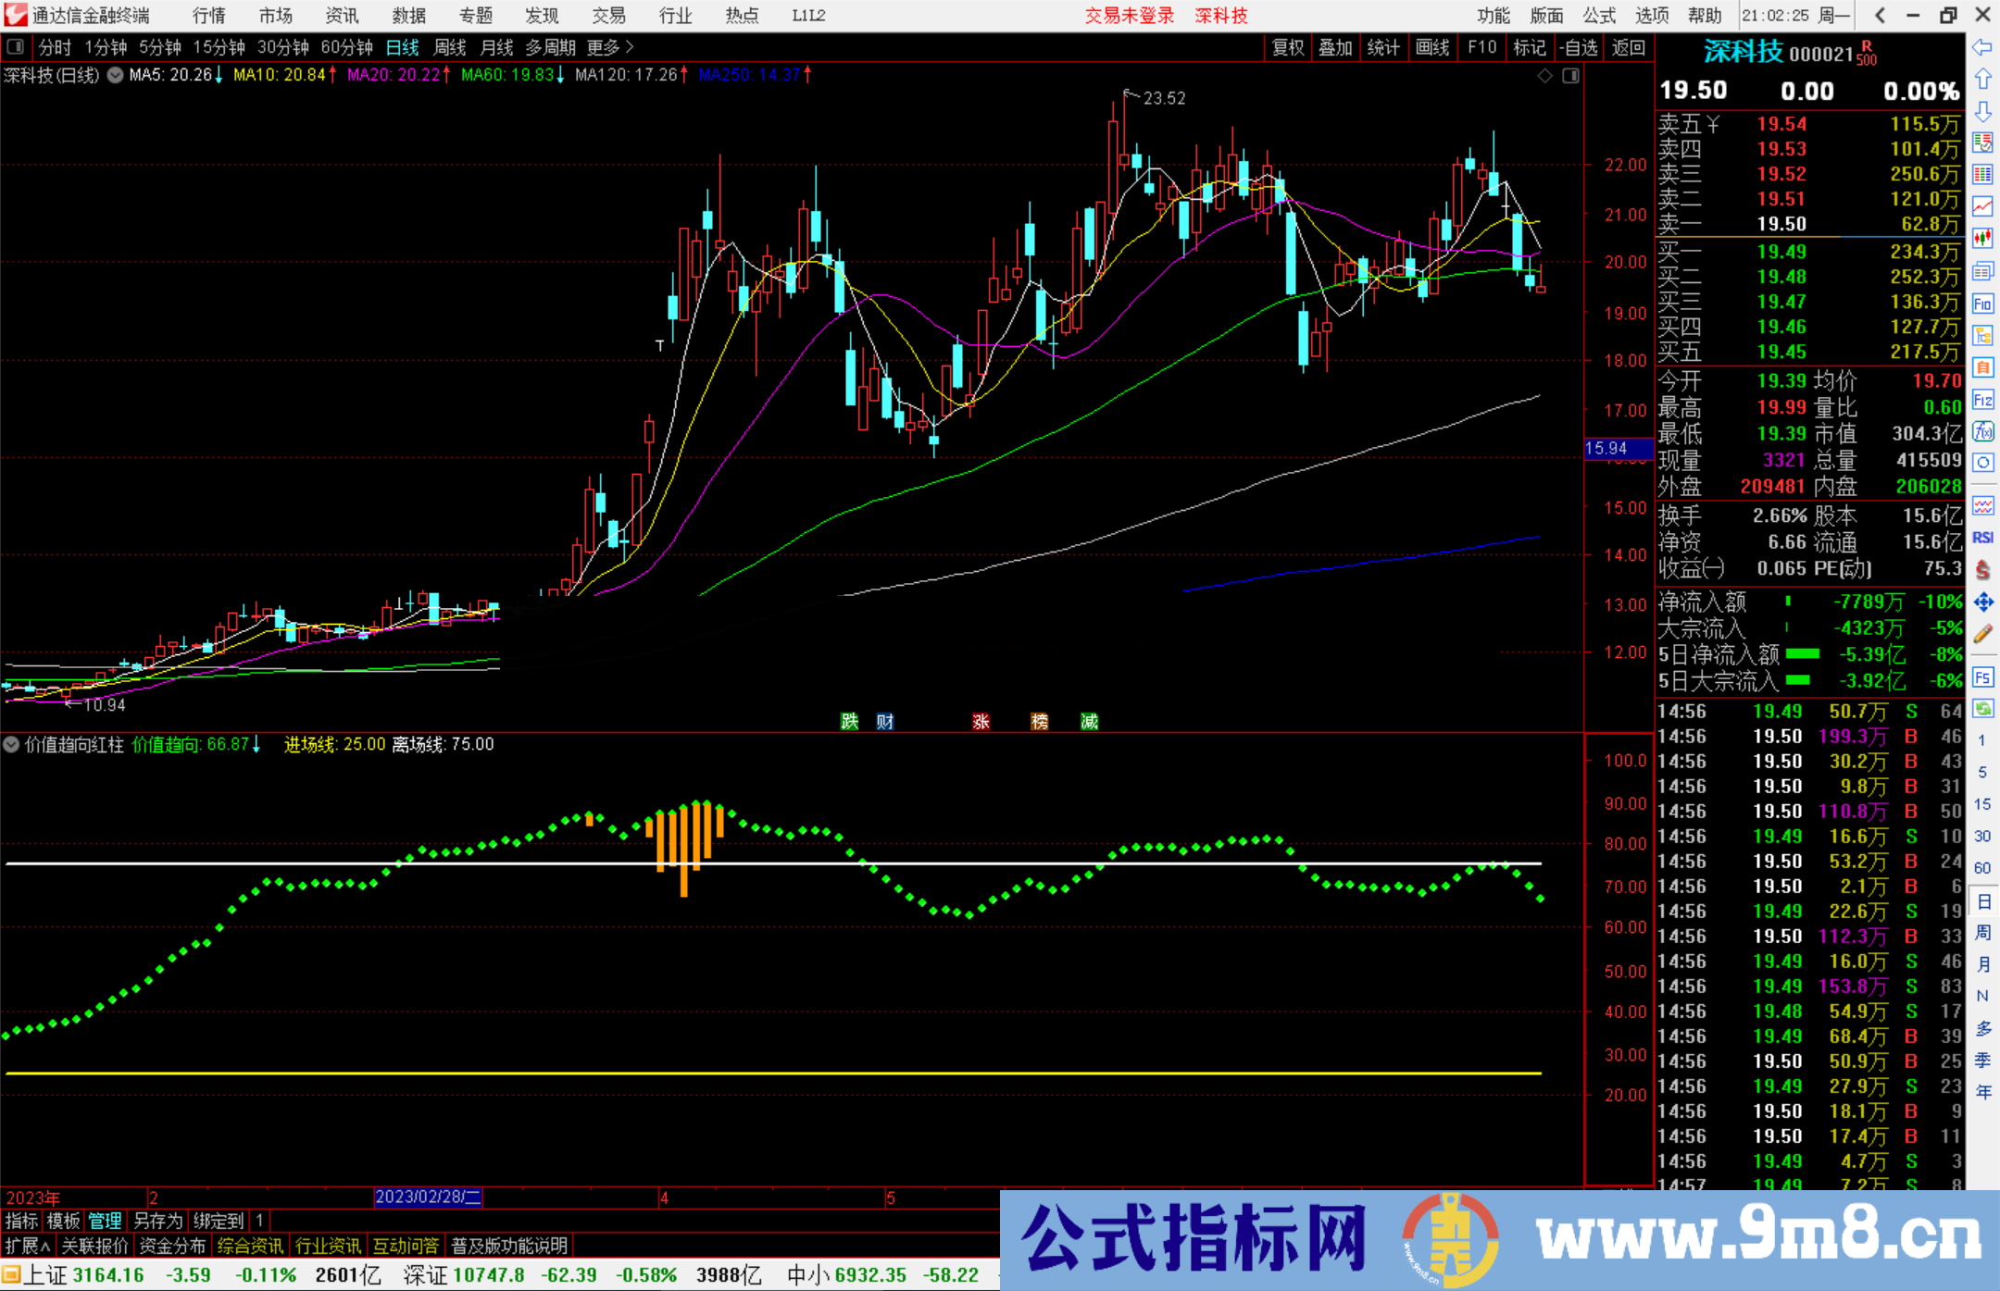Image resolution: width=2000 pixels, height=1291 pixels.
Task: Click the circle icon in right sidebar
Action: tap(1982, 463)
